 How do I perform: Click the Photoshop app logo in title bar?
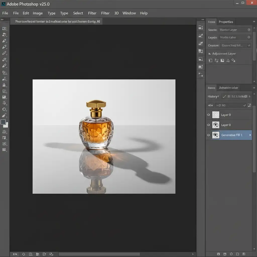[x=4, y=4]
